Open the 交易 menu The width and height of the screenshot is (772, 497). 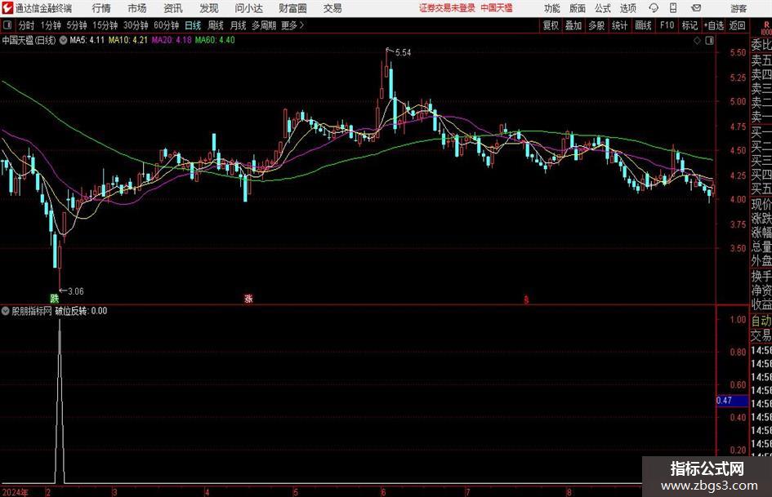(332, 8)
